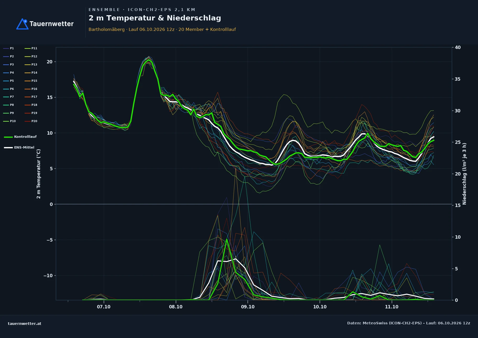Toggle legend entry P14

pos(31,73)
